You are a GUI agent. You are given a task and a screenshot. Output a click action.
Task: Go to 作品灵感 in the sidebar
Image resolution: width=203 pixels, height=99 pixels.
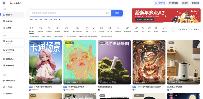coord(13,21)
